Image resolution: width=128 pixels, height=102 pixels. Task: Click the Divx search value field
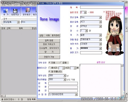tap(29, 22)
